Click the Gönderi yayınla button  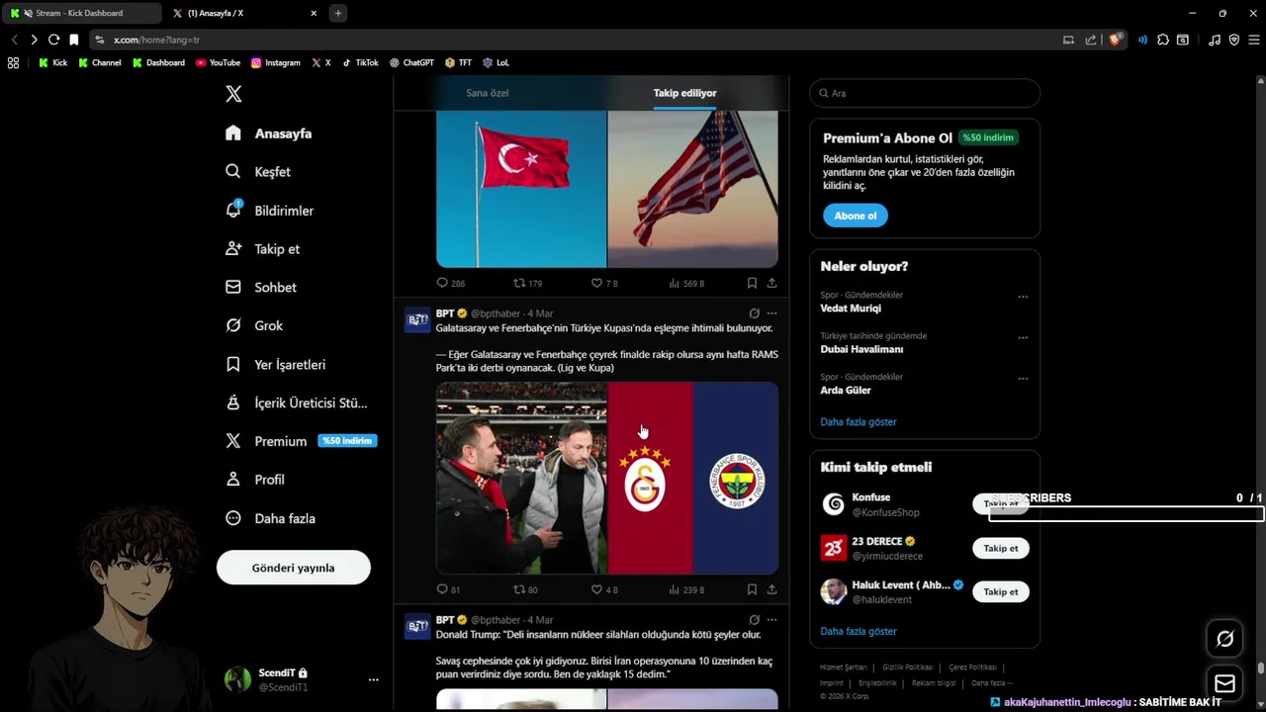click(x=294, y=568)
